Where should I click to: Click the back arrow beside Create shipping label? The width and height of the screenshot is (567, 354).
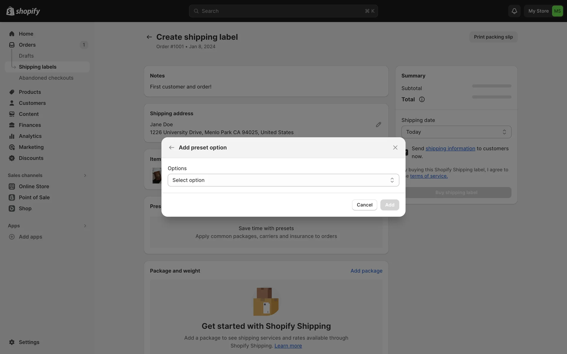[x=149, y=37]
